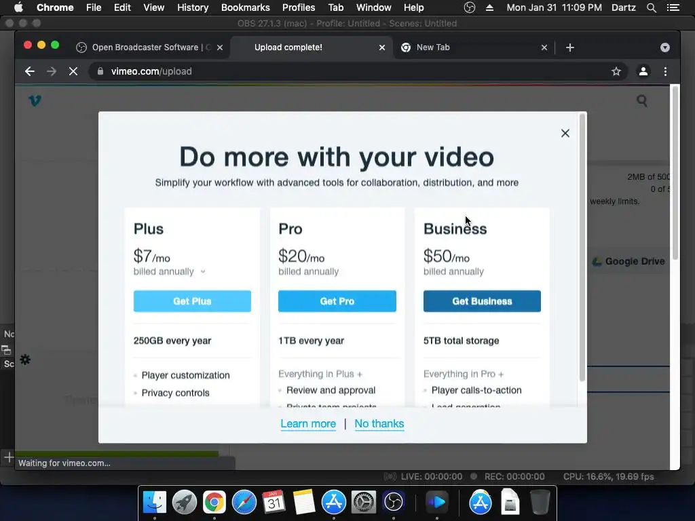This screenshot has width=695, height=521.
Task: Click the popup's vertical scrollbar
Action: pyautogui.click(x=582, y=248)
